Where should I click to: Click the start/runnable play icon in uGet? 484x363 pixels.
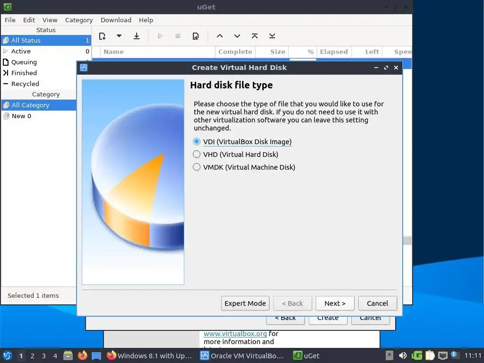pos(160,36)
